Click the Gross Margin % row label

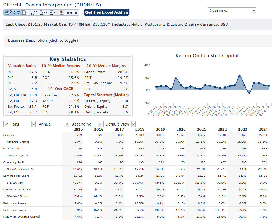(x=17, y=156)
